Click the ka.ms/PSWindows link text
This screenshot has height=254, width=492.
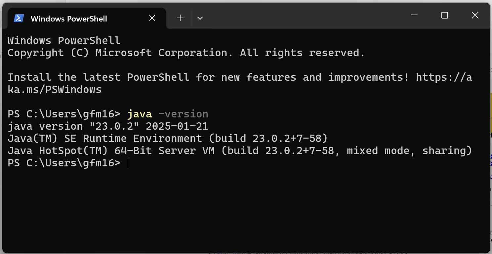pos(55,89)
